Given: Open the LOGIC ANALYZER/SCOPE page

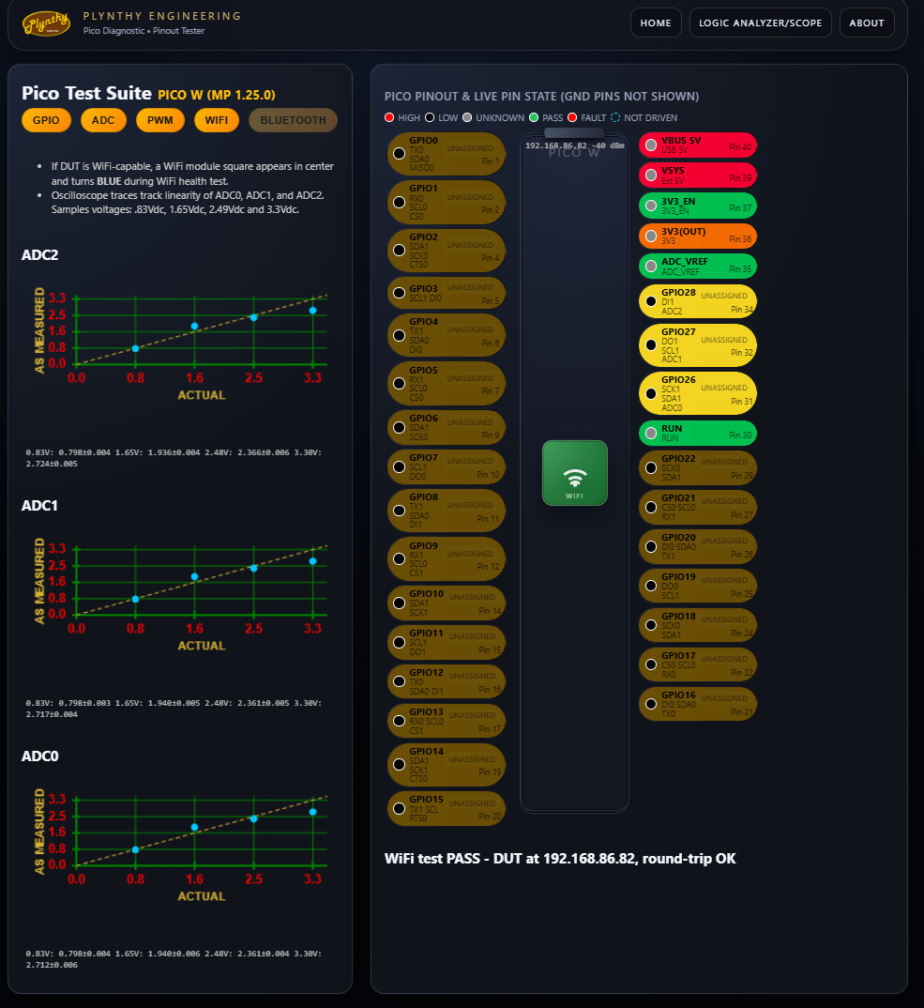Looking at the screenshot, I should (760, 23).
